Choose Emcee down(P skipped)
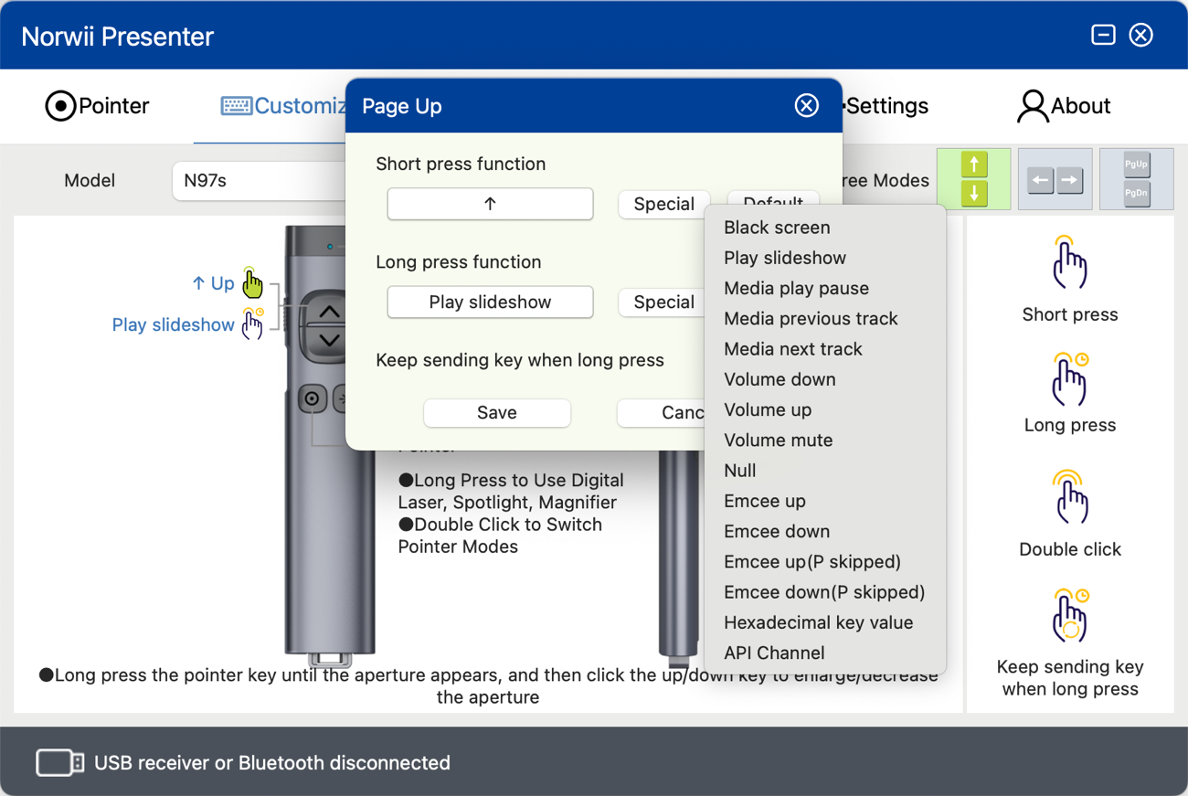This screenshot has width=1188, height=796. 825,591
